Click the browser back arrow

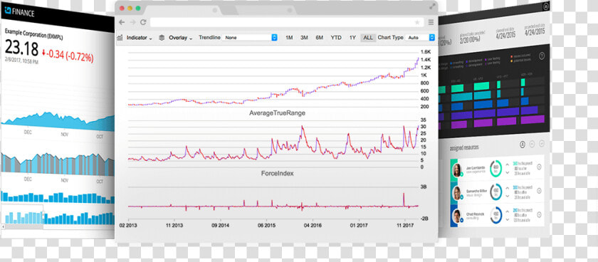[x=122, y=22]
